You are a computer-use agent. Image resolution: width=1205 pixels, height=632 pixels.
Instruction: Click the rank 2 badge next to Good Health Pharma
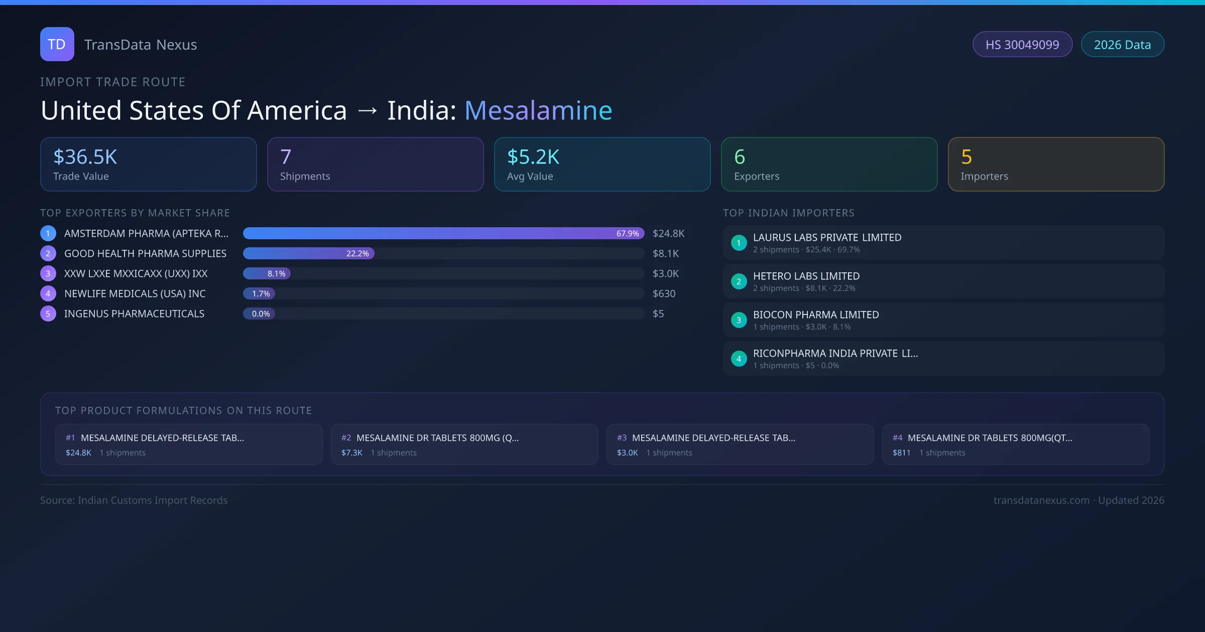48,253
